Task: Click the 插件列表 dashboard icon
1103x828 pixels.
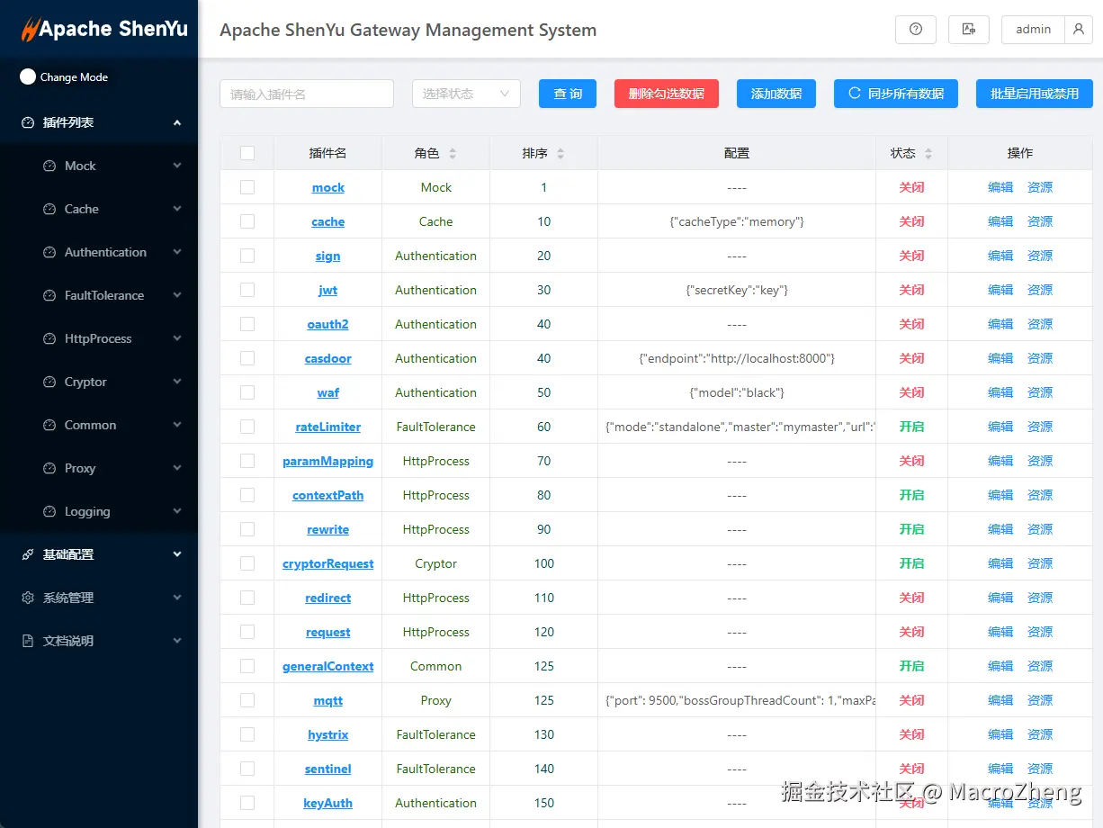Action: click(28, 122)
